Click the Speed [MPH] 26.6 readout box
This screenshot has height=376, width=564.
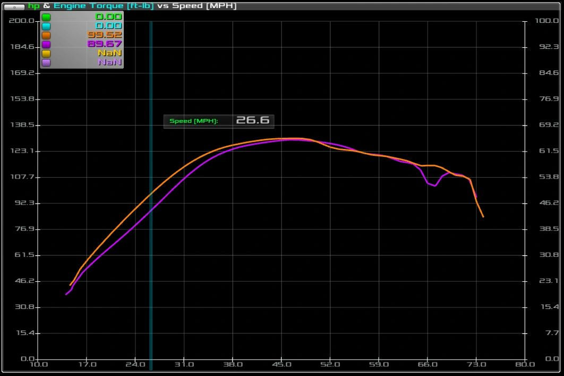pyautogui.click(x=219, y=121)
